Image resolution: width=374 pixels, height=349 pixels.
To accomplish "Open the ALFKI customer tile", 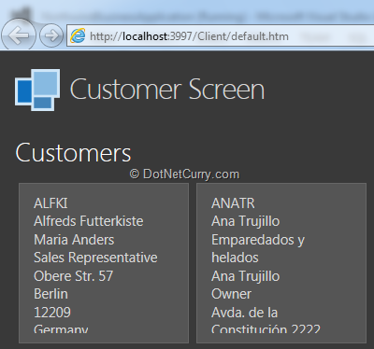I will coord(104,263).
